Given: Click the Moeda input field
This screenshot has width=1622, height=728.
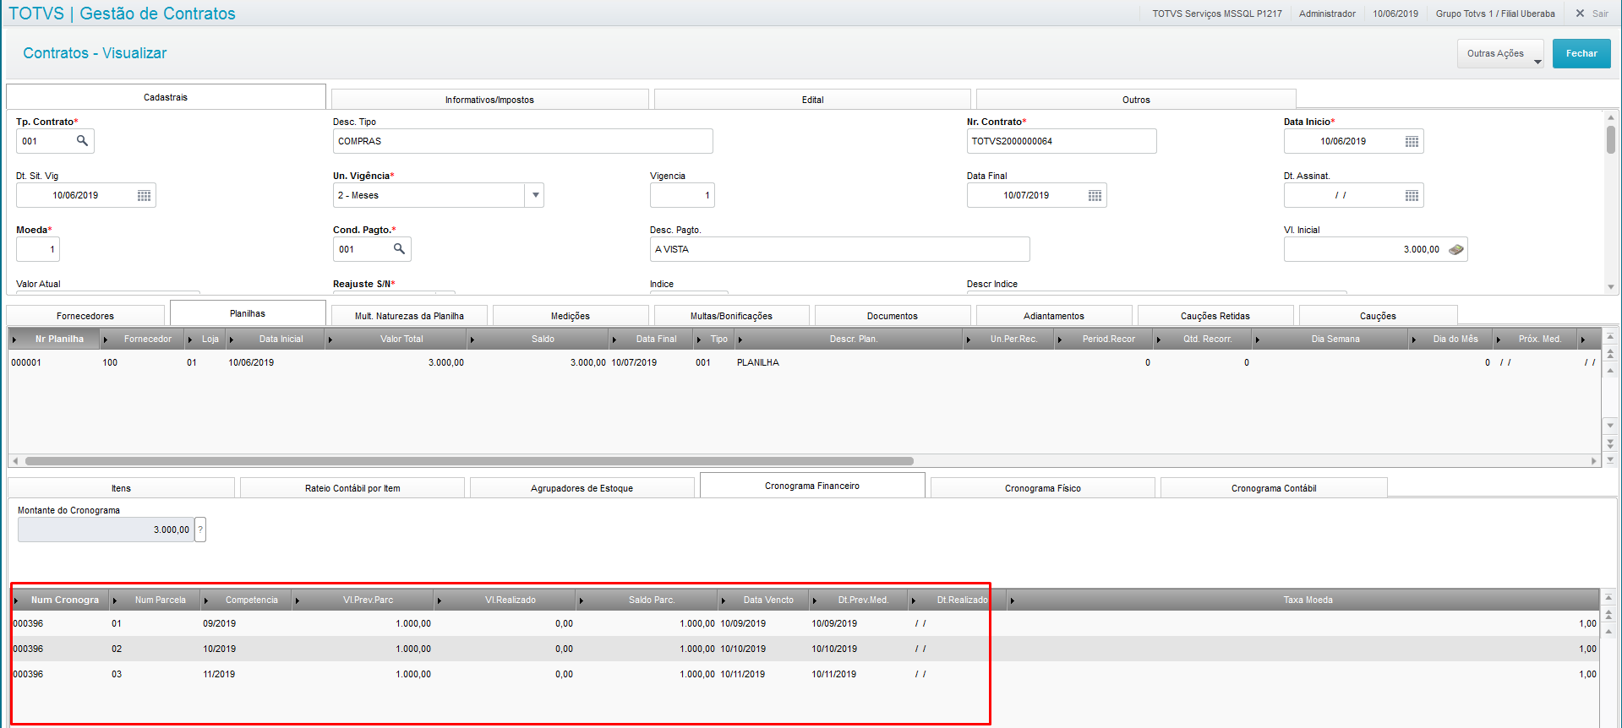Looking at the screenshot, I should [38, 249].
